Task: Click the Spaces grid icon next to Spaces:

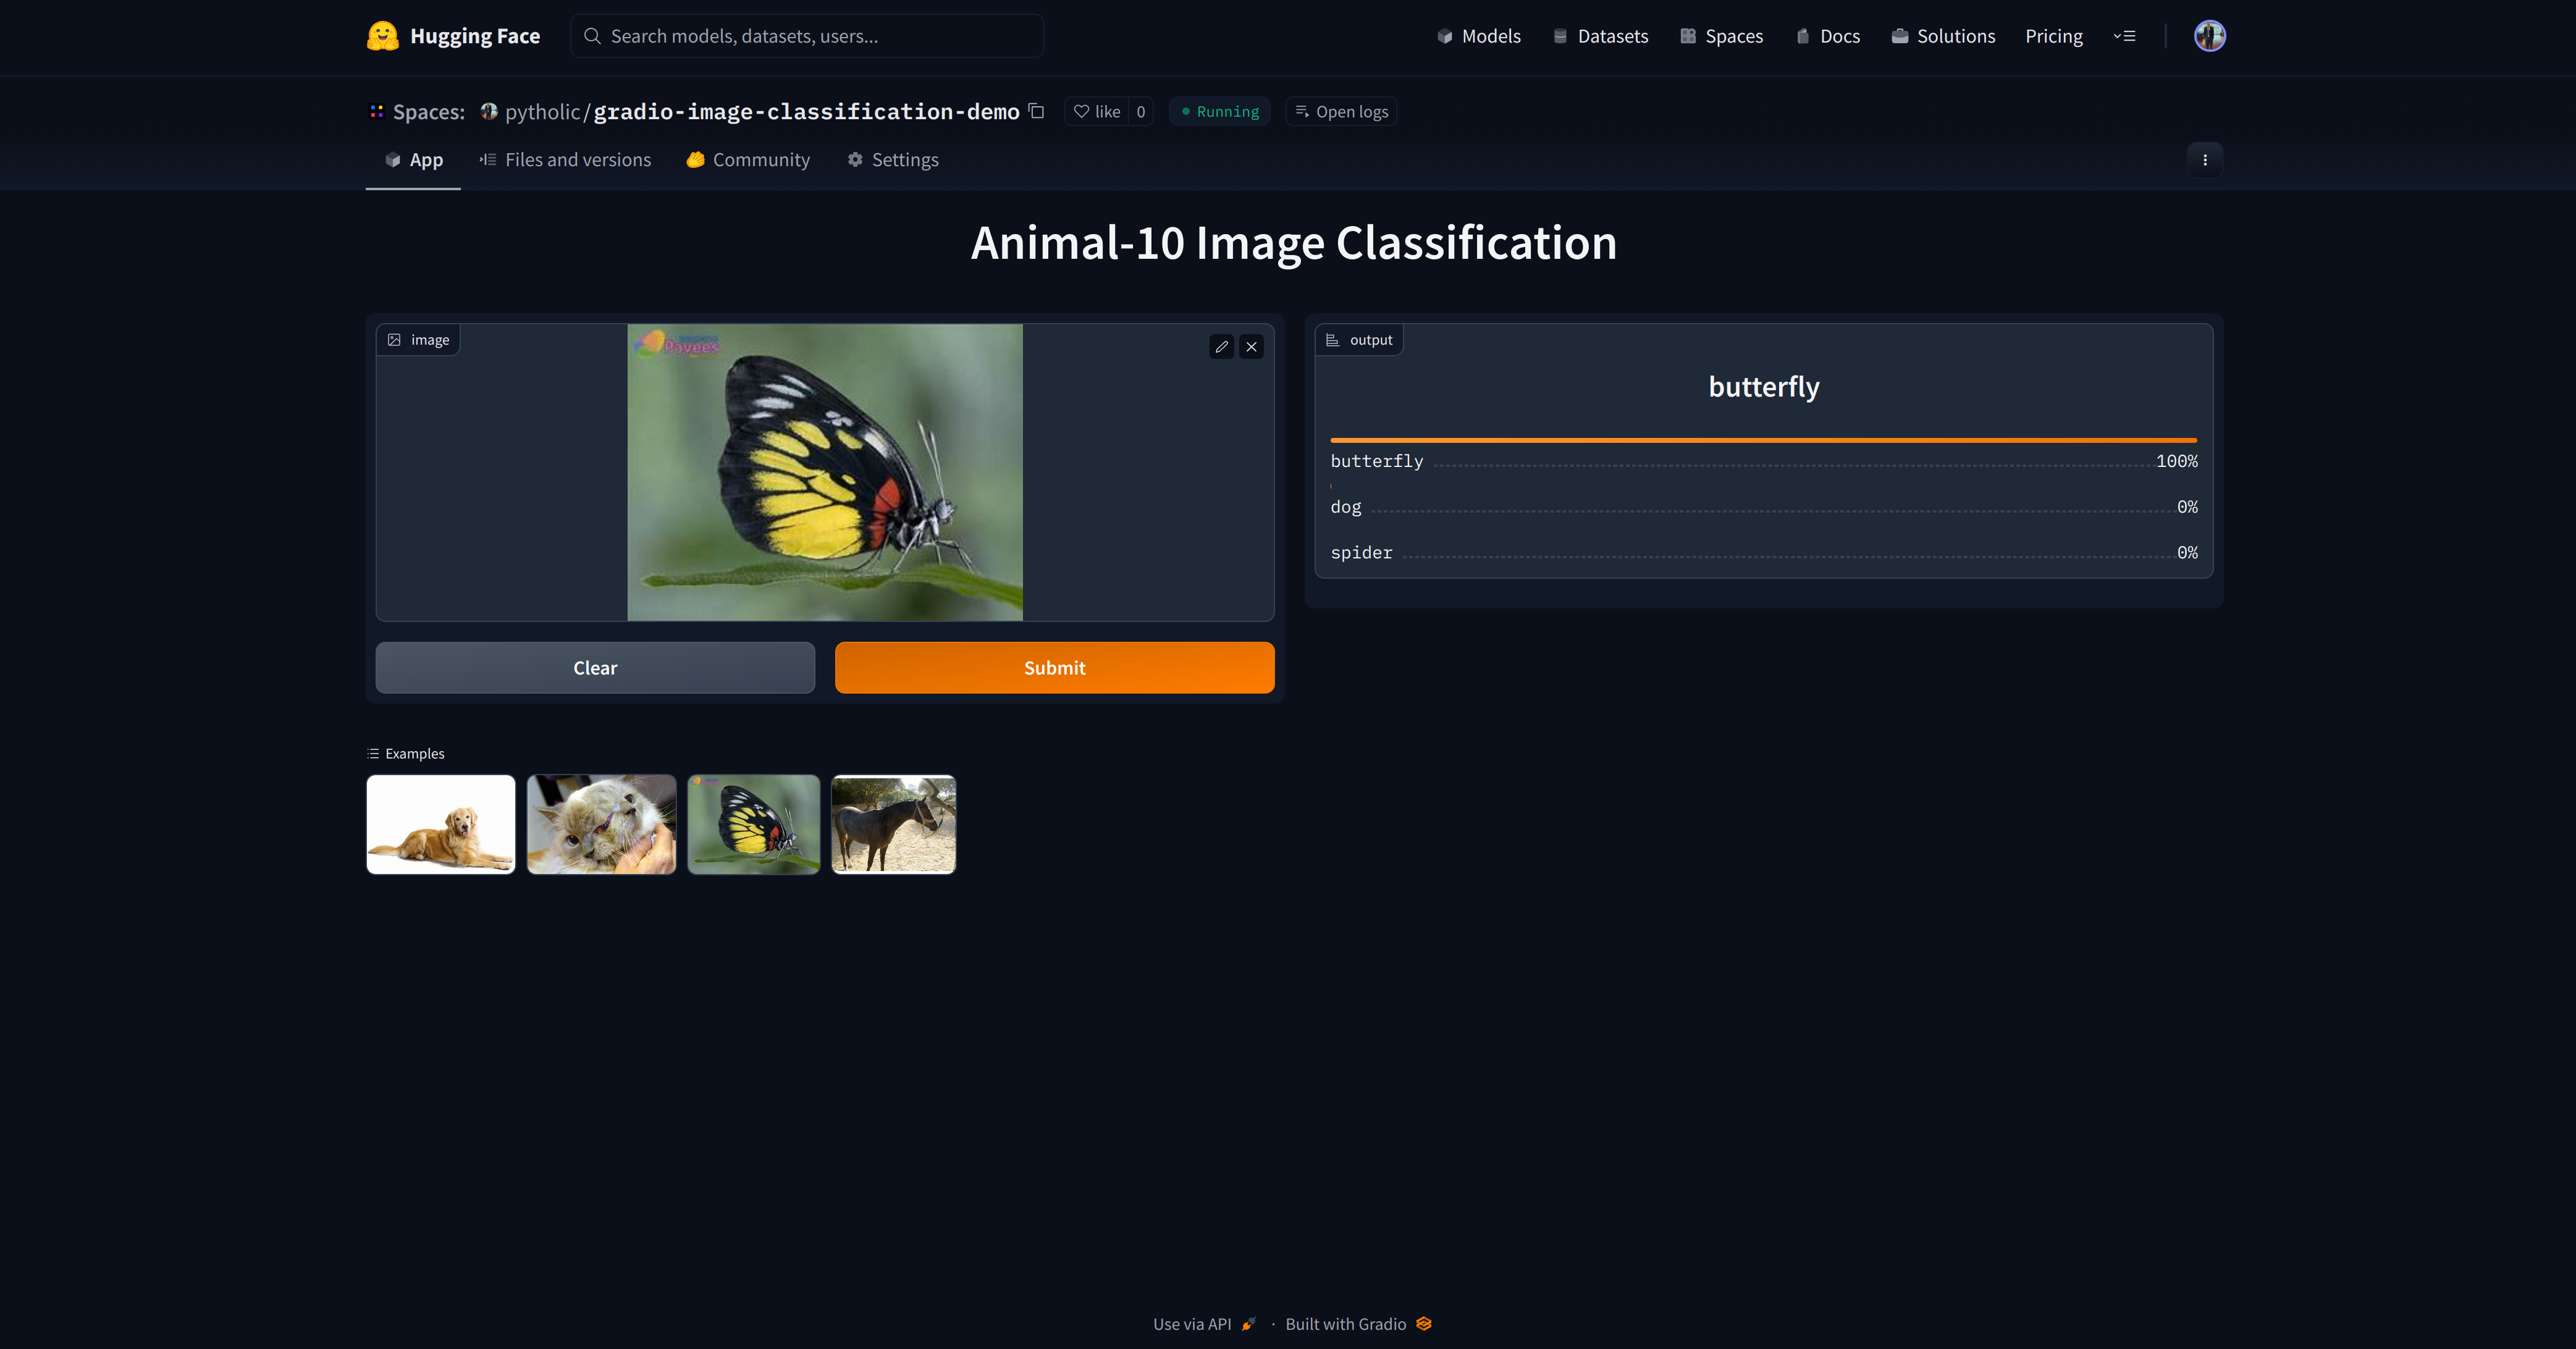Action: (x=377, y=111)
